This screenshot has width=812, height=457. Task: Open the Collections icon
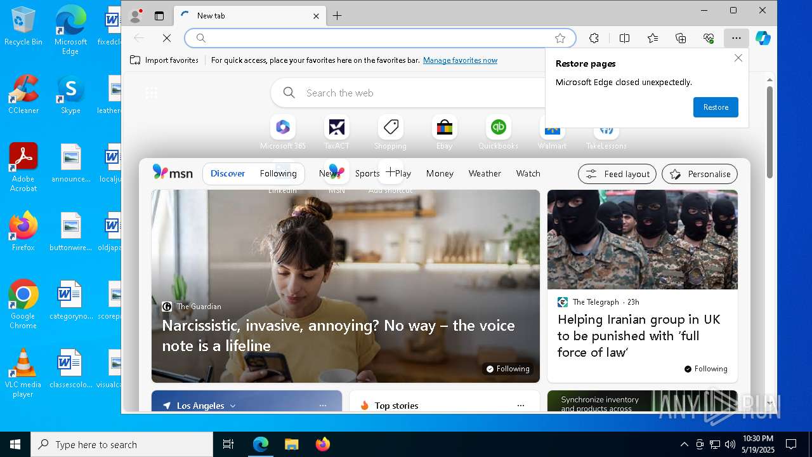(681, 38)
